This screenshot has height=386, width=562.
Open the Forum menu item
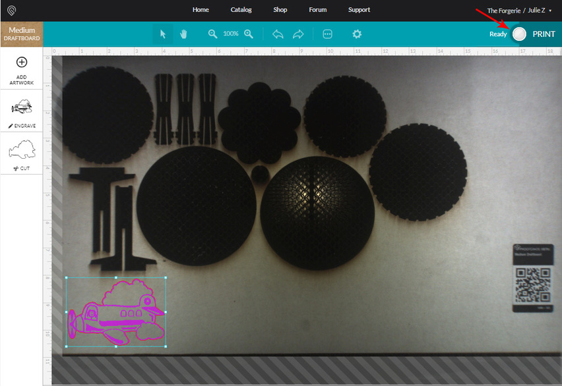[x=317, y=9]
